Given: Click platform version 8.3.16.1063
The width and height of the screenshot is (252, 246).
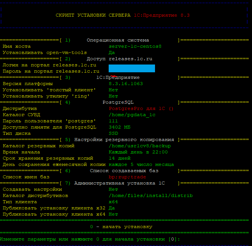Looking at the screenshot, I should point(126,84).
